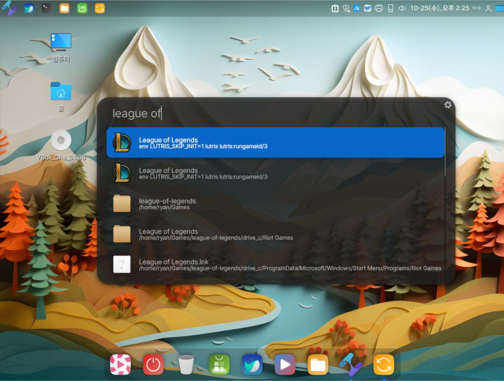Launch the pink video player icon in dock
Image resolution: width=504 pixels, height=381 pixels.
pos(120,365)
